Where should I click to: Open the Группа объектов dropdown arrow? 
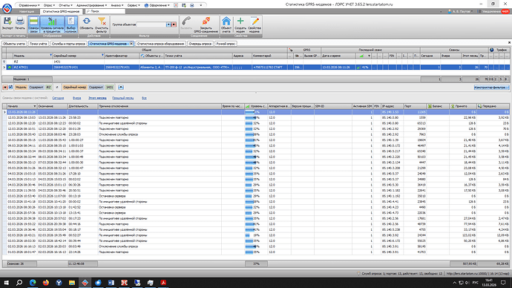[x=168, y=24]
